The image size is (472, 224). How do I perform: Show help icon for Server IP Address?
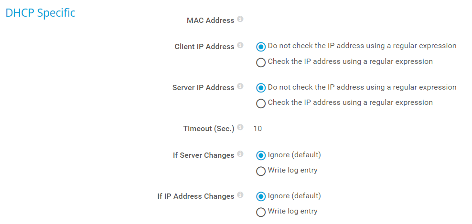240,87
